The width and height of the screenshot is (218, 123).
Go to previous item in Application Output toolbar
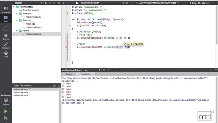point(91,70)
